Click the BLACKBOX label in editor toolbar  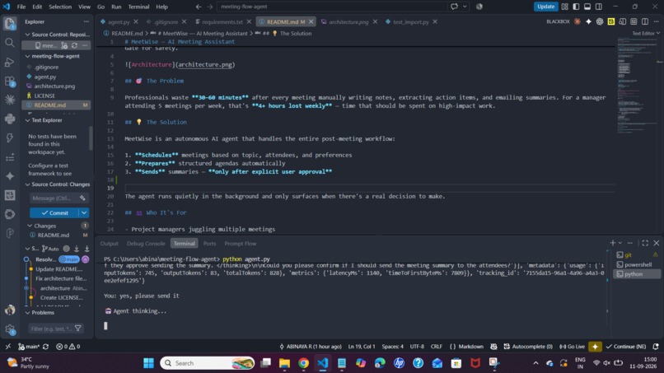click(558, 21)
